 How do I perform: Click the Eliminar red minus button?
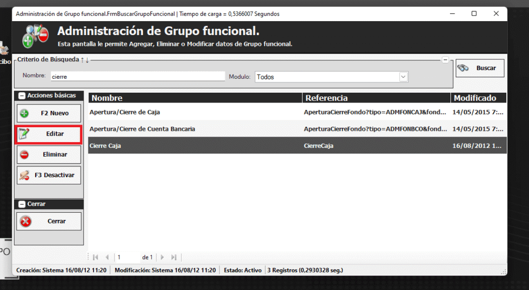pos(49,155)
